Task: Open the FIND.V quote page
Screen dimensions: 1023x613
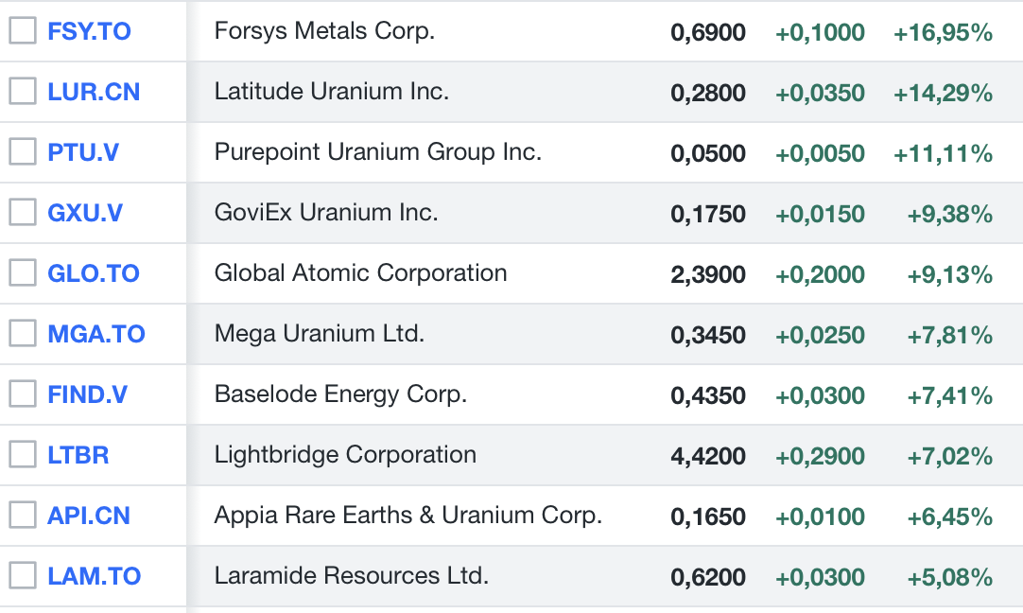Action: coord(87,394)
